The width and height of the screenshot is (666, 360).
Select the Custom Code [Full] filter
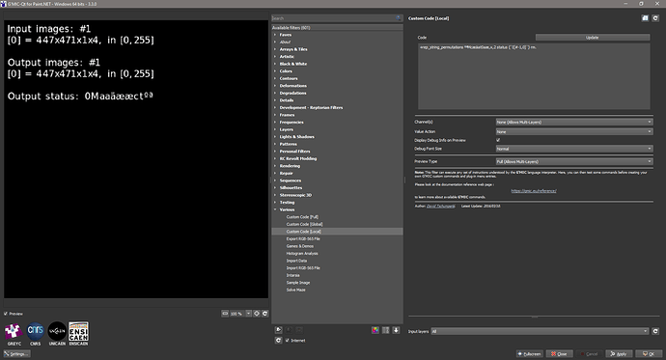coord(302,217)
